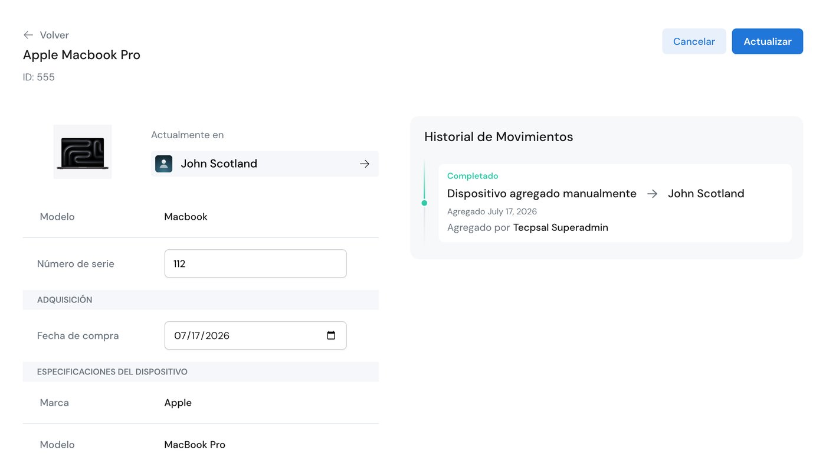Click the Número de serie label

[x=76, y=264]
